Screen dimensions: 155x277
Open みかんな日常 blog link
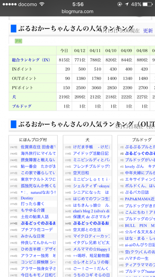(33, 236)
